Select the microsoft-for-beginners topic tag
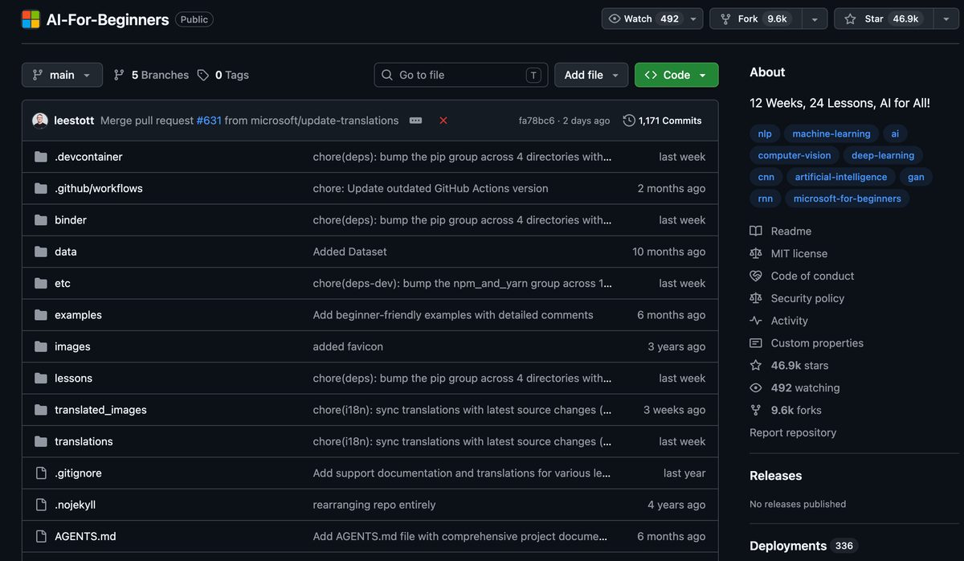The image size is (964, 561). pos(848,199)
